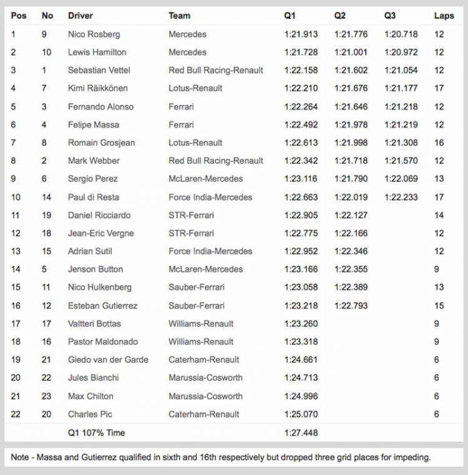The height and width of the screenshot is (475, 468).
Task: Click the Q3 column header
Action: [390, 16]
